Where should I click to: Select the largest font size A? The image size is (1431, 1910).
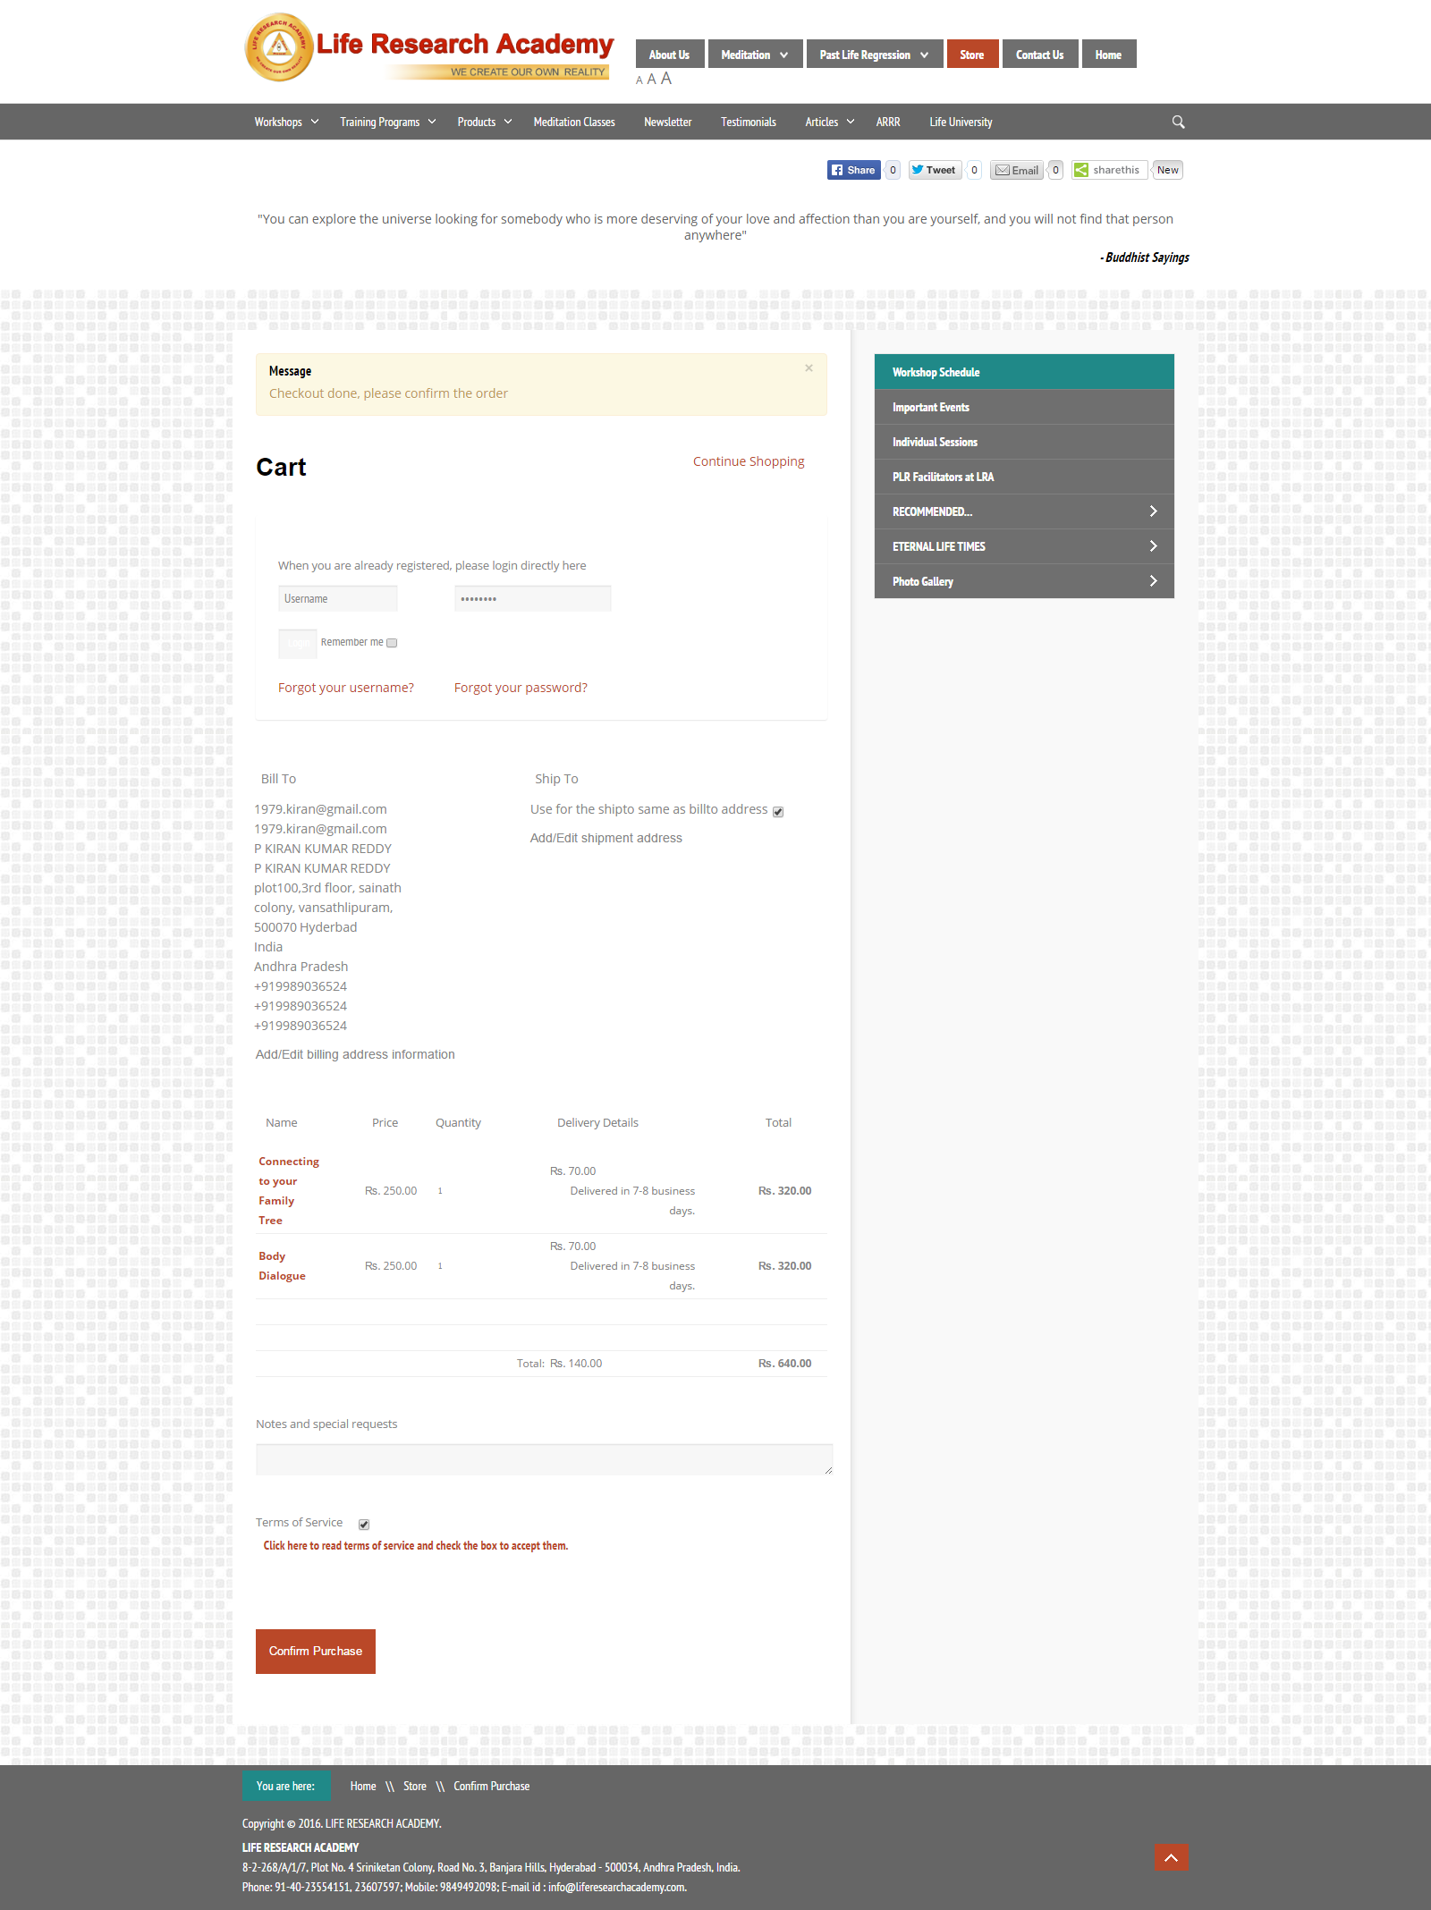pyautogui.click(x=666, y=79)
